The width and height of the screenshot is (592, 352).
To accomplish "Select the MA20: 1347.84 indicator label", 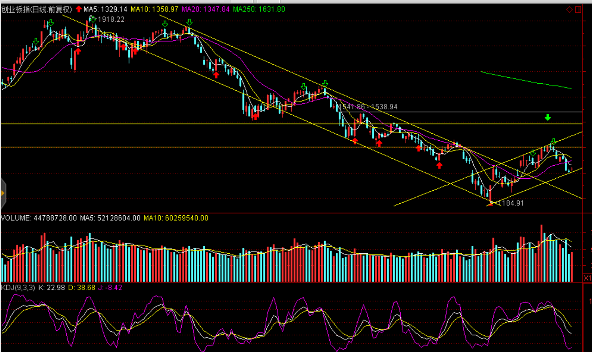I will (x=206, y=9).
